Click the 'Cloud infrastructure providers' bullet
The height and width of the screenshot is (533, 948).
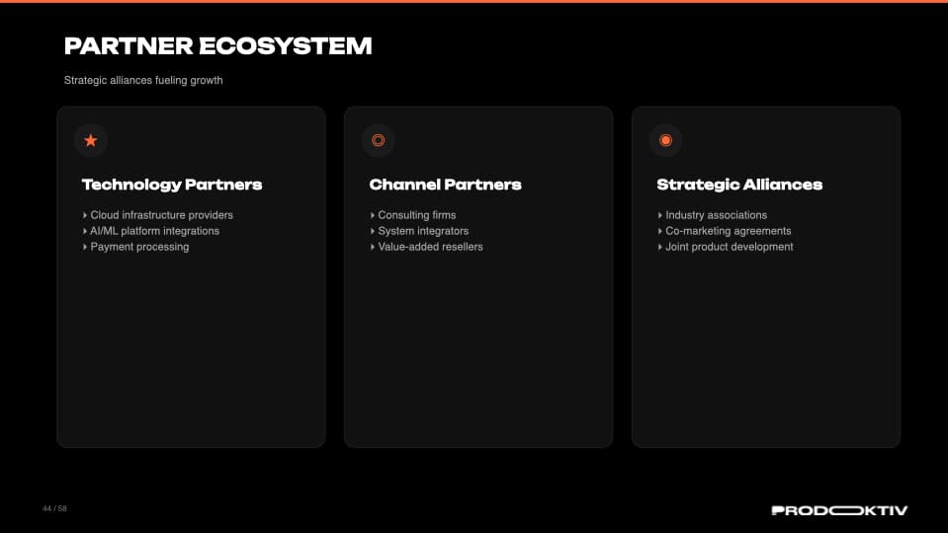point(161,215)
